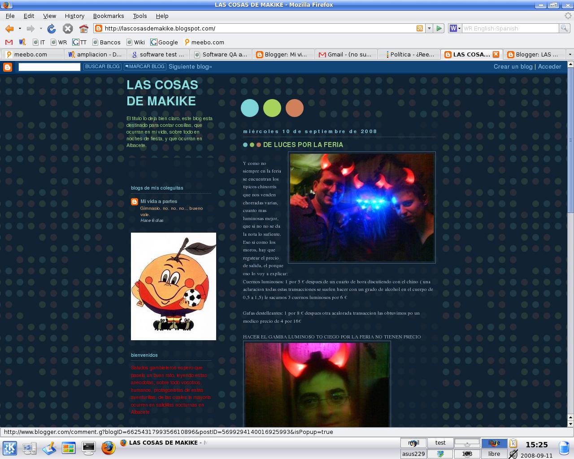This screenshot has width=574, height=459.
Task: Click the Blogger navbar search box
Action: (49, 67)
